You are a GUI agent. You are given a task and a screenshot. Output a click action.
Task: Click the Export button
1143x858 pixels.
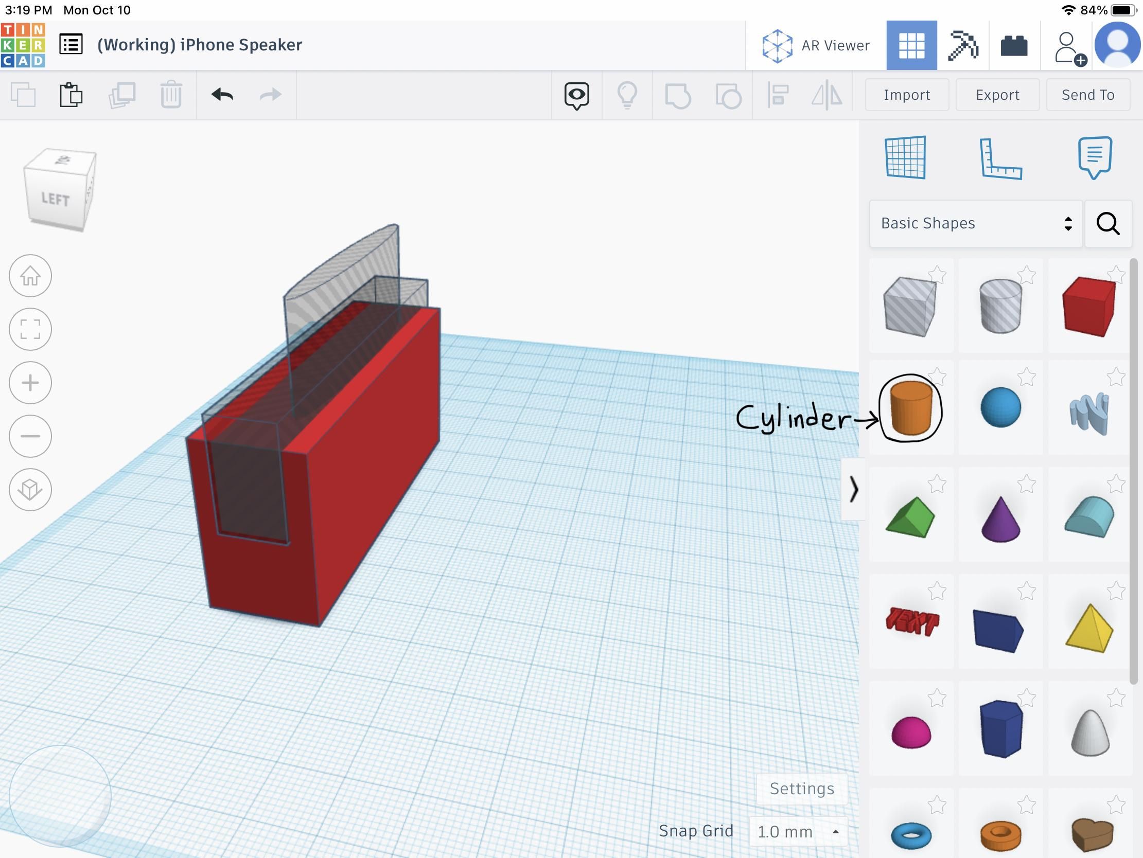(x=997, y=95)
